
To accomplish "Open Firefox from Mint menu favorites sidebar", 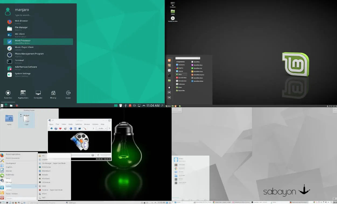I will pos(169,60).
